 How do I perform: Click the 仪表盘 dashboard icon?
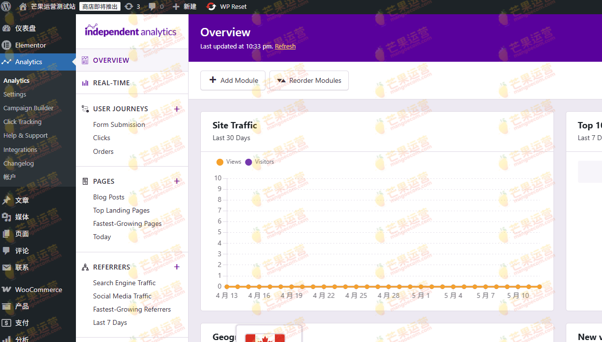[x=6, y=28]
